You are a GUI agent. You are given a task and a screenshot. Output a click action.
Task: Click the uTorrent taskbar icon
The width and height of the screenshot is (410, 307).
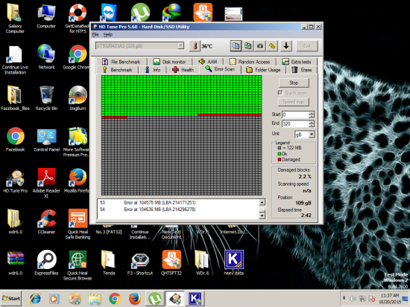point(155,298)
